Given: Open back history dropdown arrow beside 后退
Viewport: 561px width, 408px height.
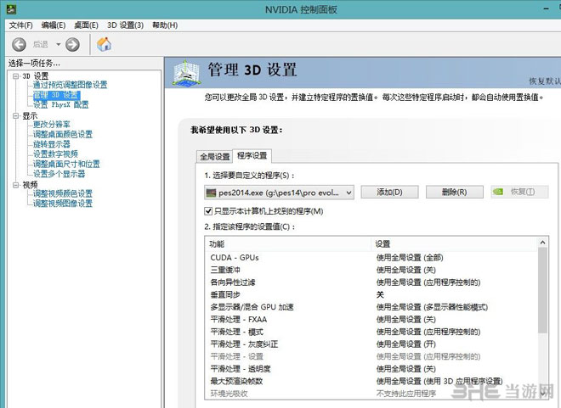Looking at the screenshot, I should (x=58, y=44).
